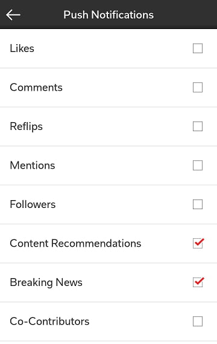
Task: Tap the Co-Contributors label text
Action: (49, 322)
